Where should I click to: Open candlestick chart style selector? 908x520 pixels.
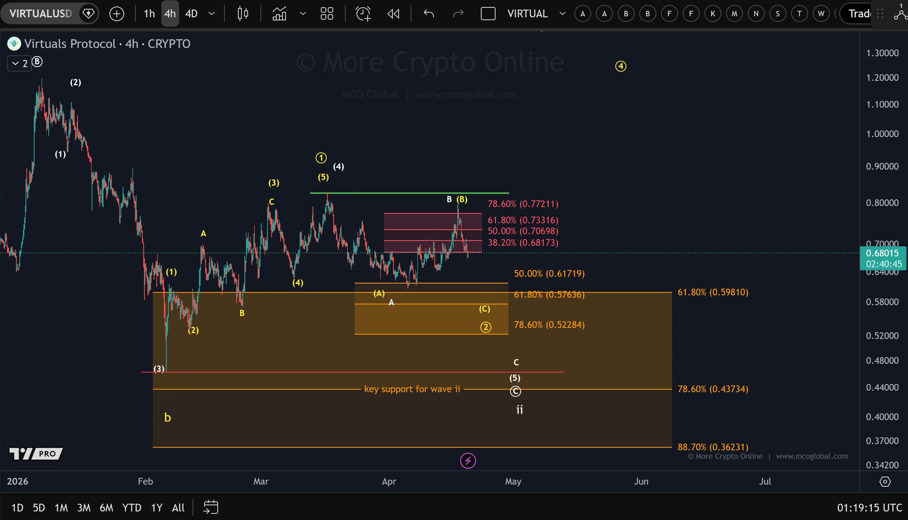[x=243, y=14]
